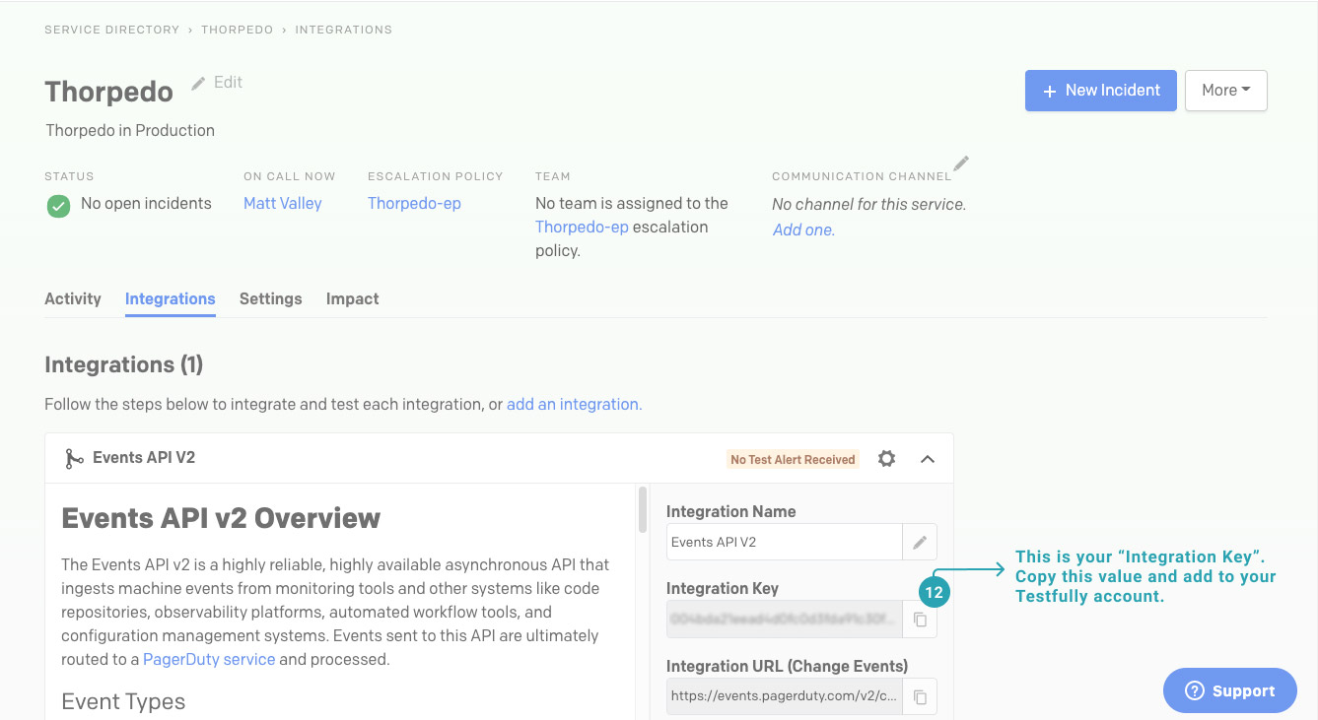
Task: Create a New Incident
Action: pyautogui.click(x=1101, y=90)
